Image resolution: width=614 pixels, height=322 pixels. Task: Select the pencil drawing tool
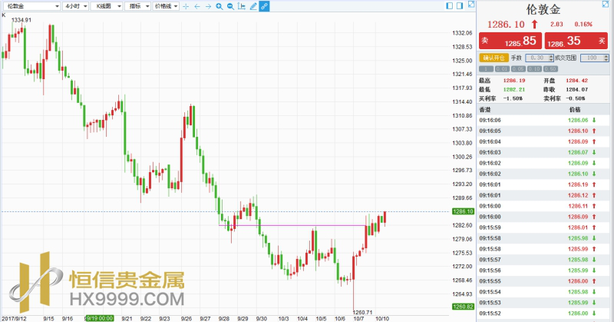253,6
